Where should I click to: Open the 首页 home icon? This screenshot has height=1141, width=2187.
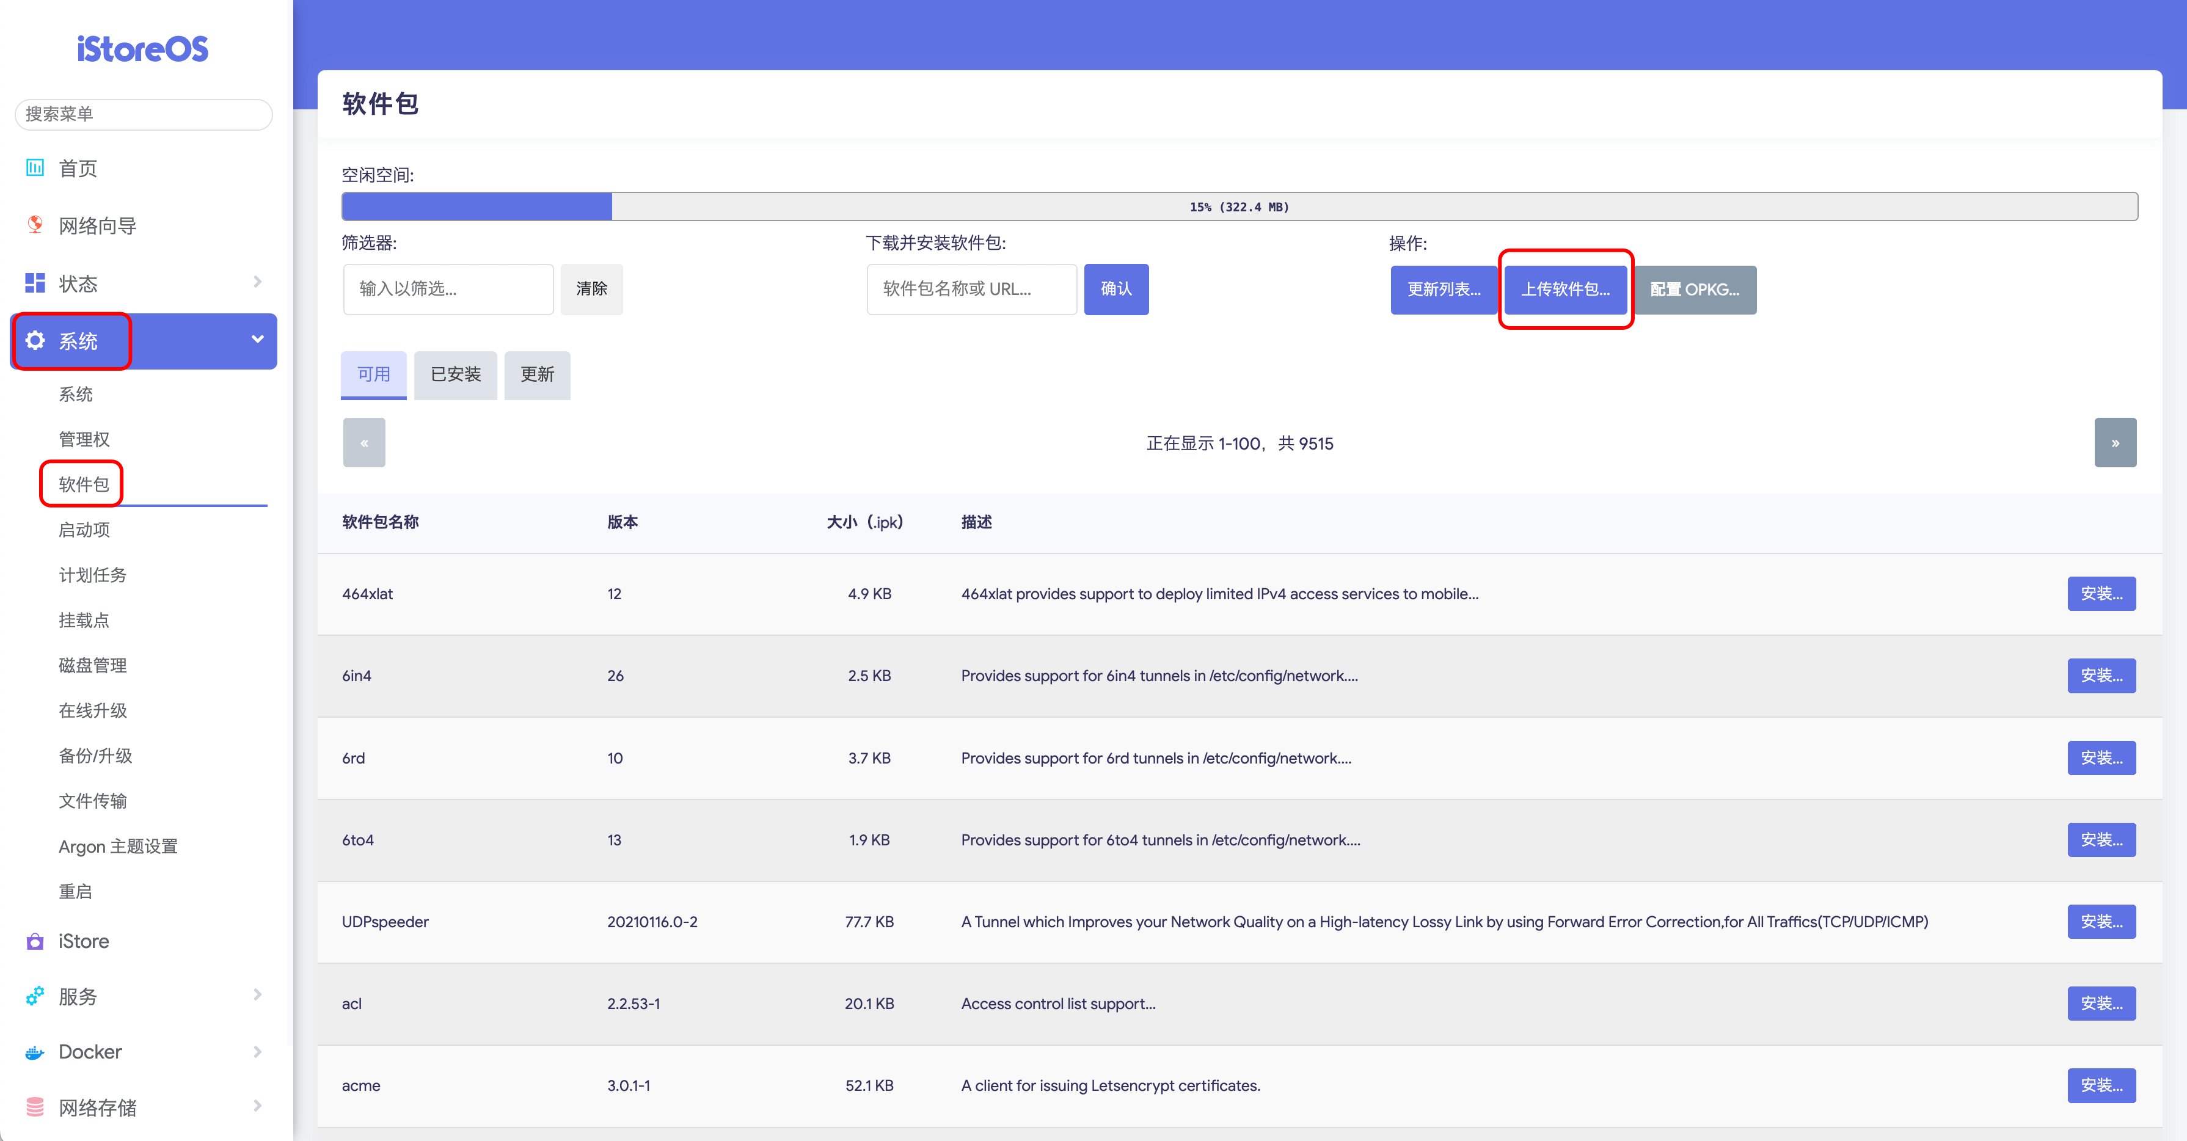coord(35,167)
